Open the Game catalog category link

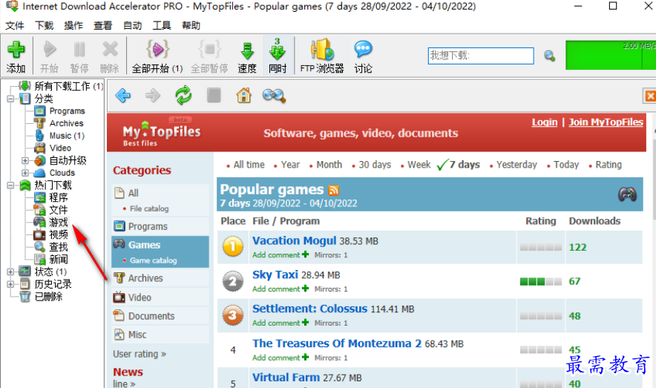153,260
